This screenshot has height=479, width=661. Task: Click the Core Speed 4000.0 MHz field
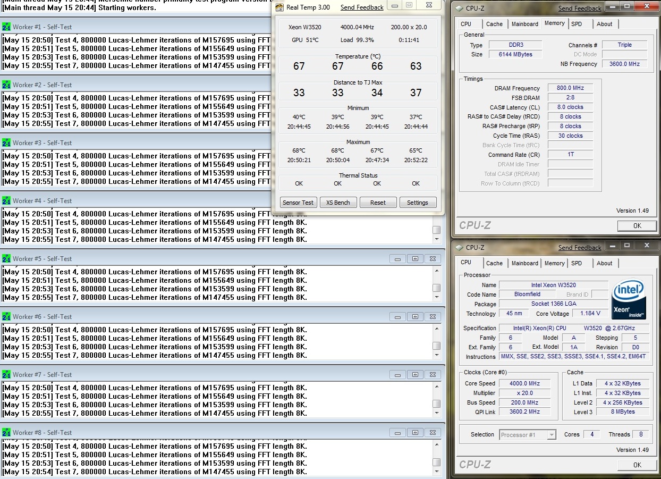(524, 383)
